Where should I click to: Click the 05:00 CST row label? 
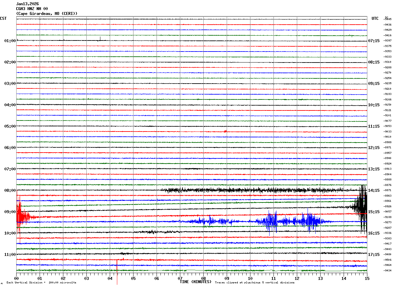pyautogui.click(x=10, y=126)
